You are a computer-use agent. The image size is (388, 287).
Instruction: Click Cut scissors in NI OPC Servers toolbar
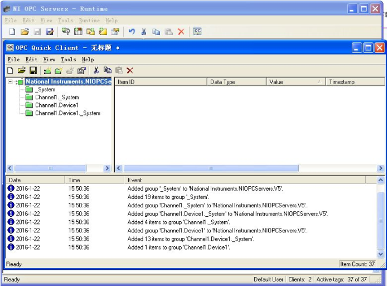pos(144,31)
